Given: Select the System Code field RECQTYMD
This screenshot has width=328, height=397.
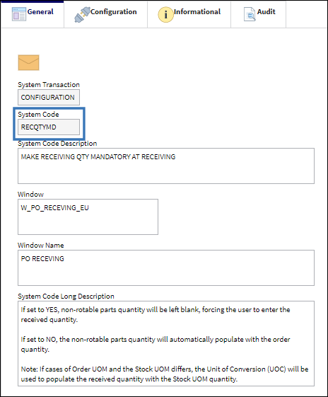Looking at the screenshot, I should point(49,127).
